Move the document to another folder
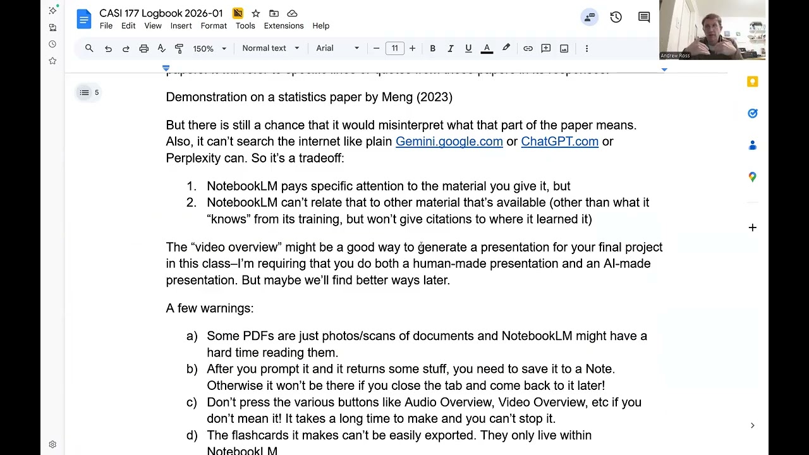This screenshot has width=809, height=455. pos(274,13)
